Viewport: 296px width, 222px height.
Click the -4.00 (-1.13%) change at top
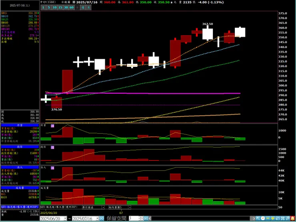coord(211,2)
